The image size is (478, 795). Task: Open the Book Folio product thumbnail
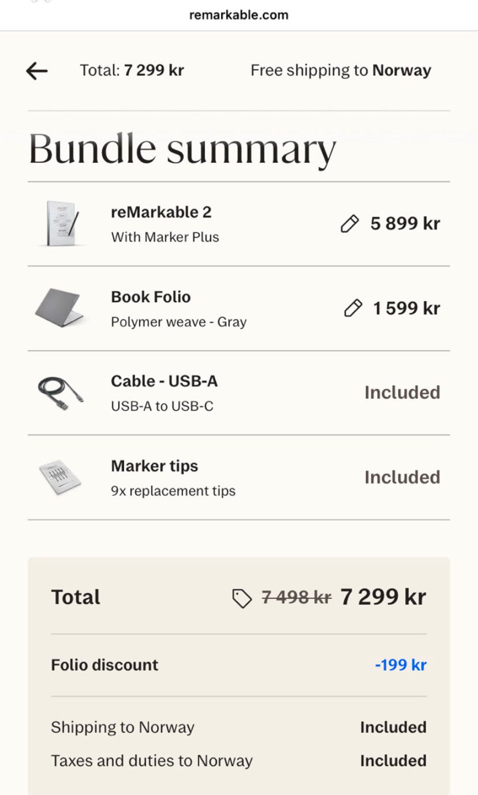pos(59,307)
